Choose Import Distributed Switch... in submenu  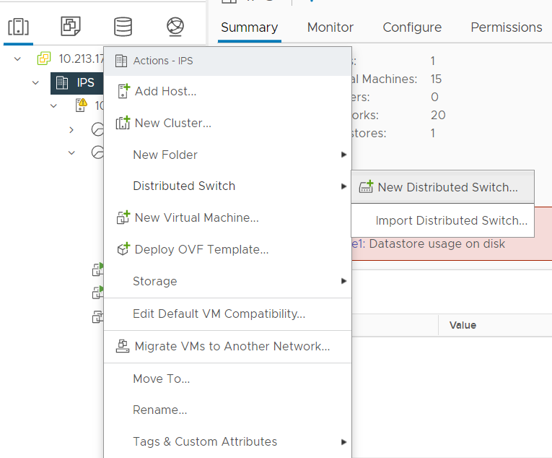tap(442, 220)
